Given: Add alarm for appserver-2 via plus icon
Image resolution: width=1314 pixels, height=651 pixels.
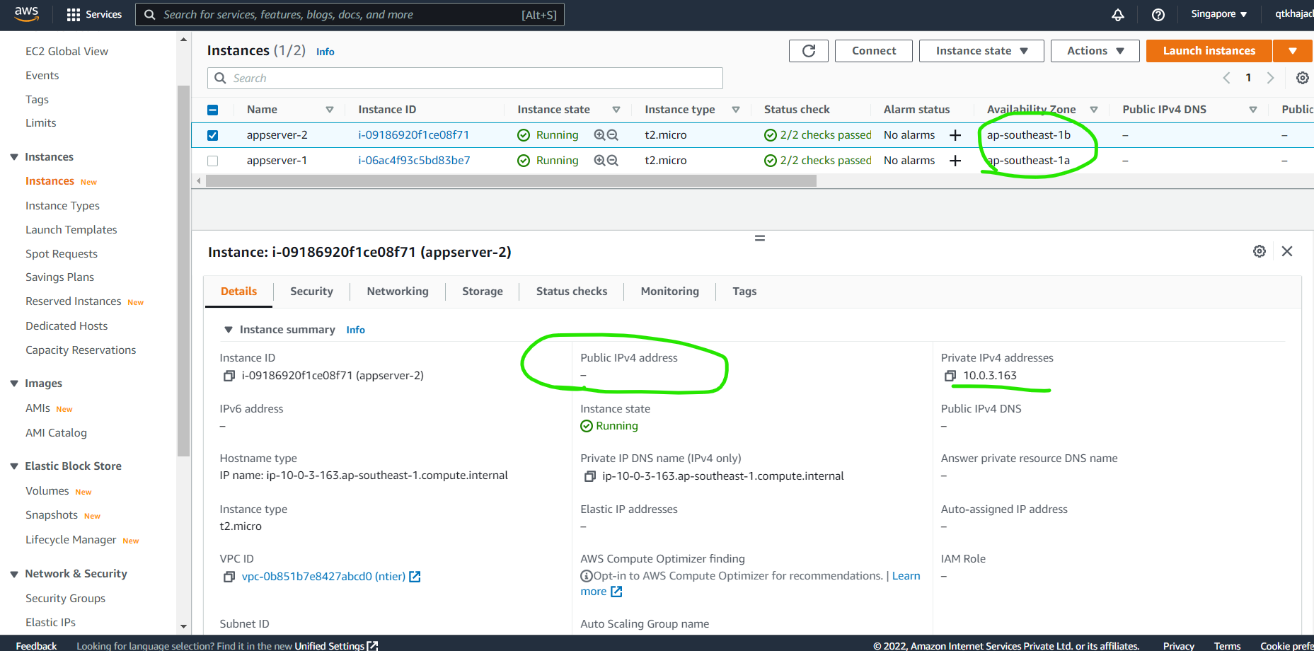Looking at the screenshot, I should [955, 135].
